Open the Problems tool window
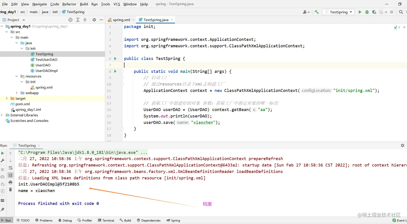 click(x=44, y=220)
